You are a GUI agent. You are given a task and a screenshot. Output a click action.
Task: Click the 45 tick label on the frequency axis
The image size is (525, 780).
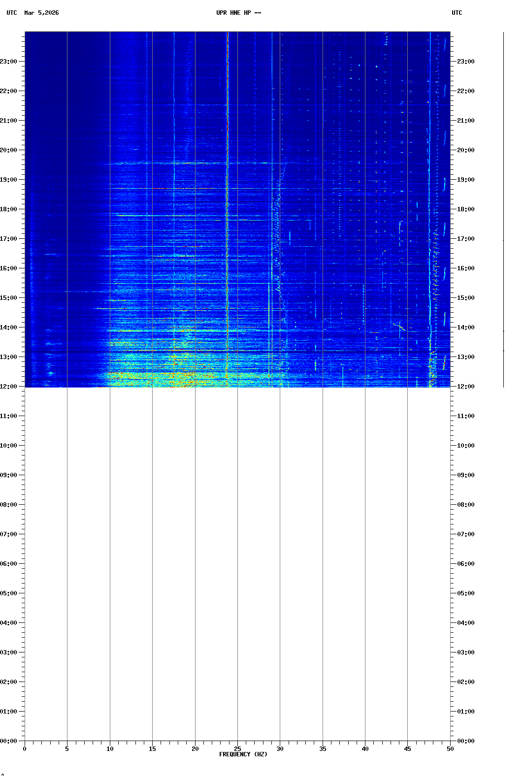click(407, 749)
